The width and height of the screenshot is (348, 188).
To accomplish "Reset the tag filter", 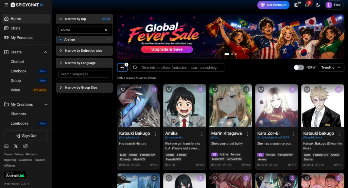I will click(106, 19).
